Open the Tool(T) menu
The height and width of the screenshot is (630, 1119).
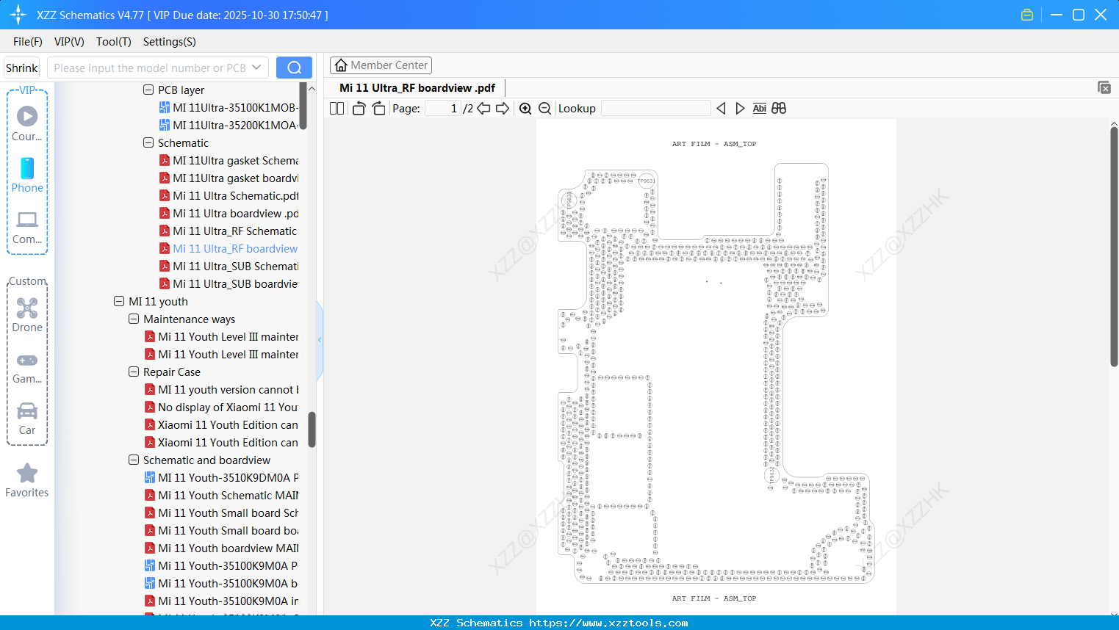tap(113, 42)
